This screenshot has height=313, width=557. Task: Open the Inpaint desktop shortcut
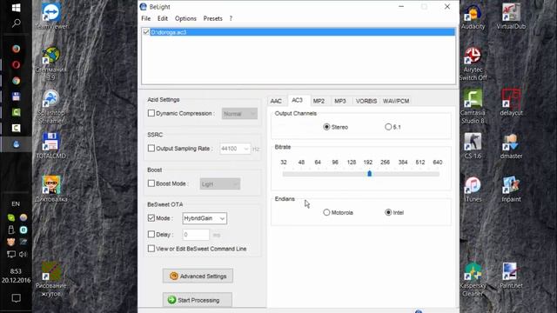(511, 189)
